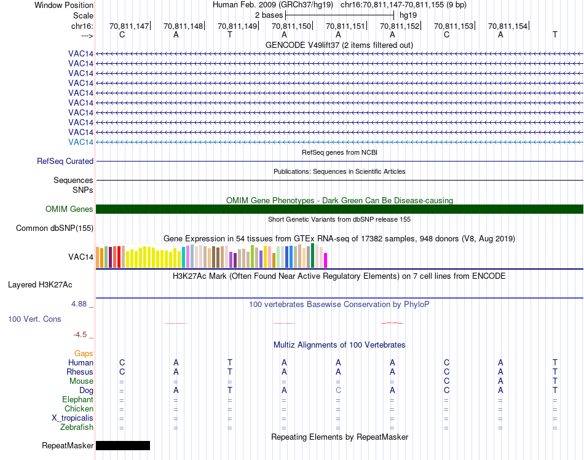Open the OMIM Gene Phenotypes track title

click(x=339, y=200)
